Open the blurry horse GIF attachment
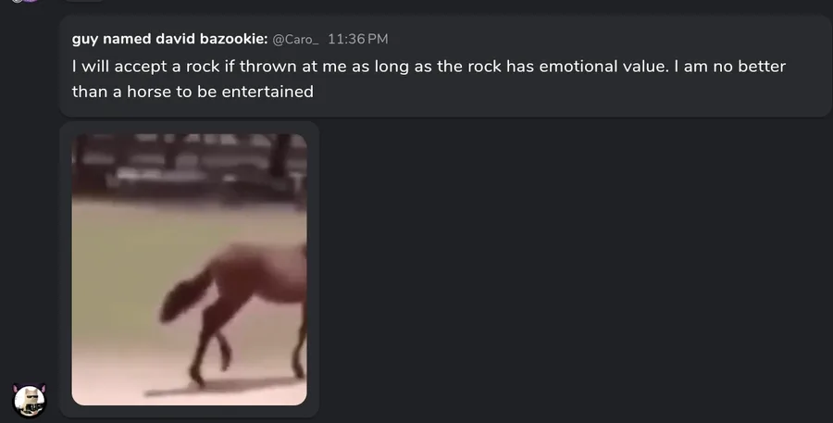833x423 pixels. (x=189, y=269)
